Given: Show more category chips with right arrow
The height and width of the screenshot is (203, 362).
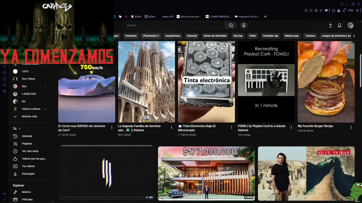Looking at the screenshot, I should pos(354,36).
